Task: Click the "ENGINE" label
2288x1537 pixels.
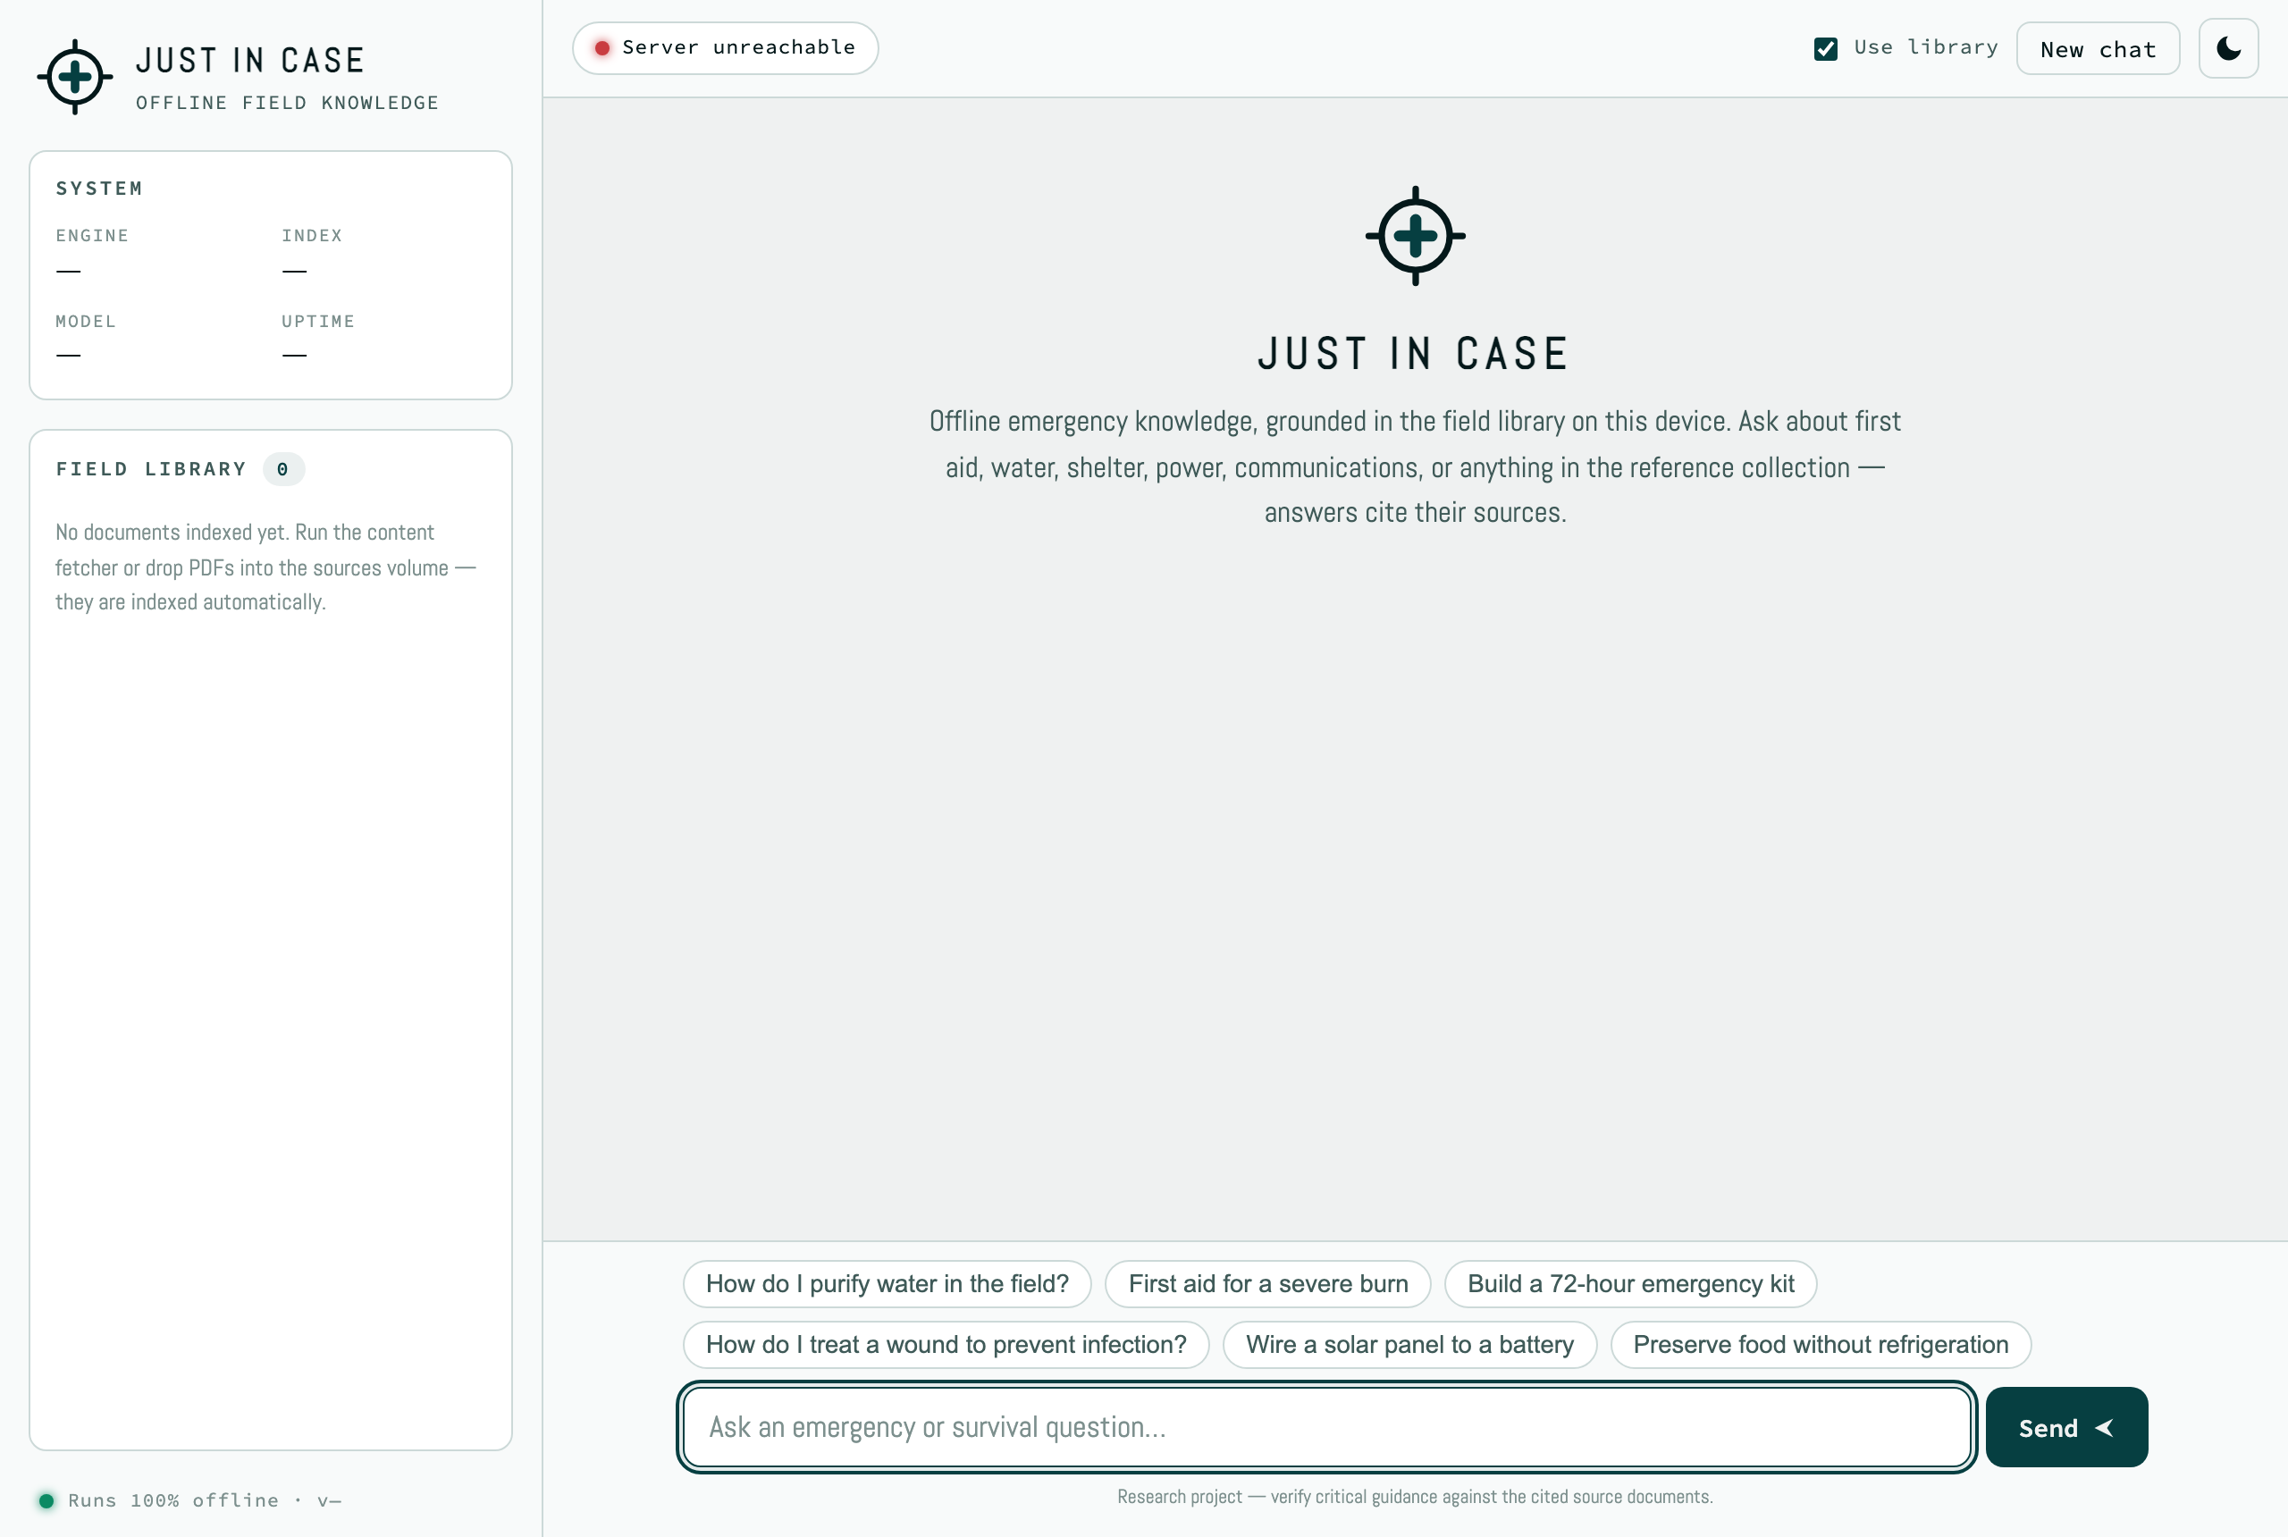Action: tap(92, 235)
